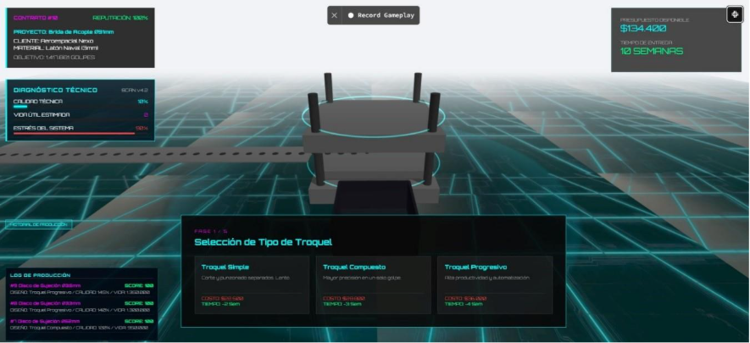750x343 pixels.
Task: Select the Troquel Simple option card
Action: tap(252, 285)
